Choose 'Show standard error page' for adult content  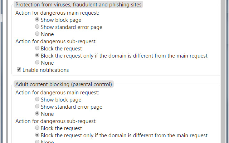[37, 107]
